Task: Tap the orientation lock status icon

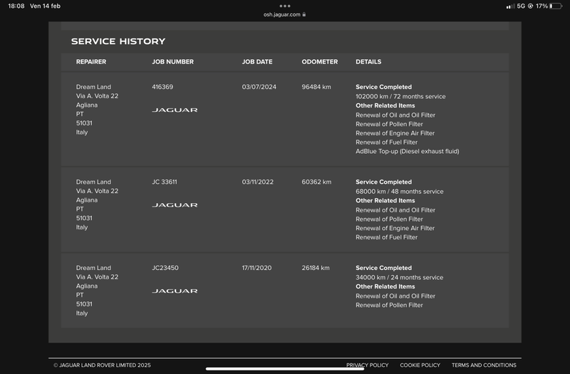Action: [530, 6]
